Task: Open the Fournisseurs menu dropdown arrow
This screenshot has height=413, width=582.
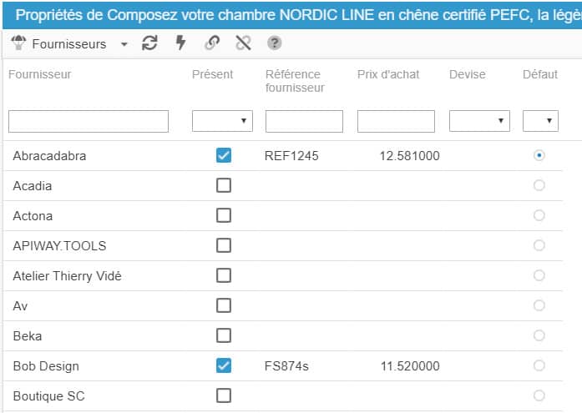Action: coord(124,44)
